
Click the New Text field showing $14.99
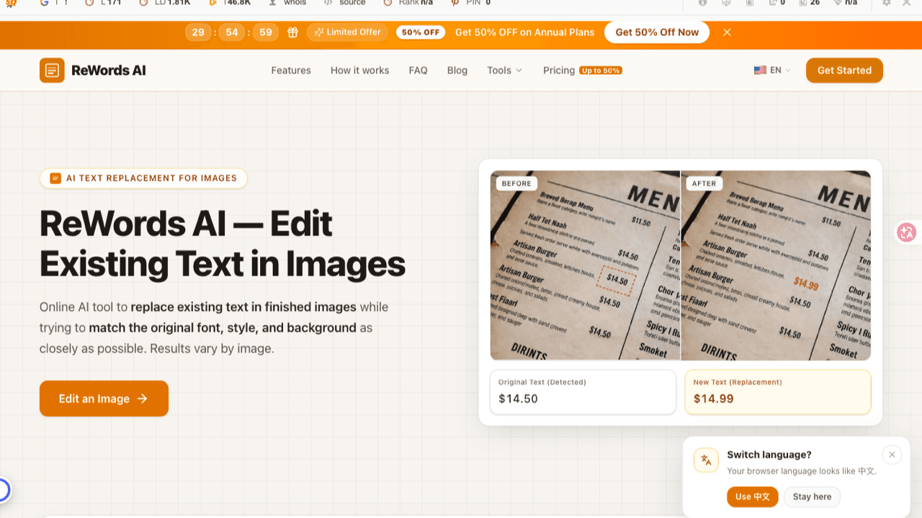tap(778, 392)
